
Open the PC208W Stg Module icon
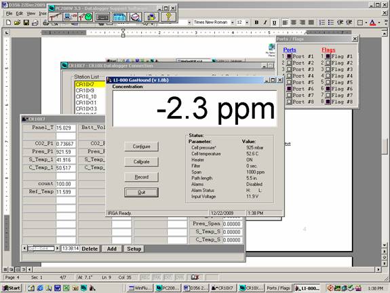[x=151, y=17]
